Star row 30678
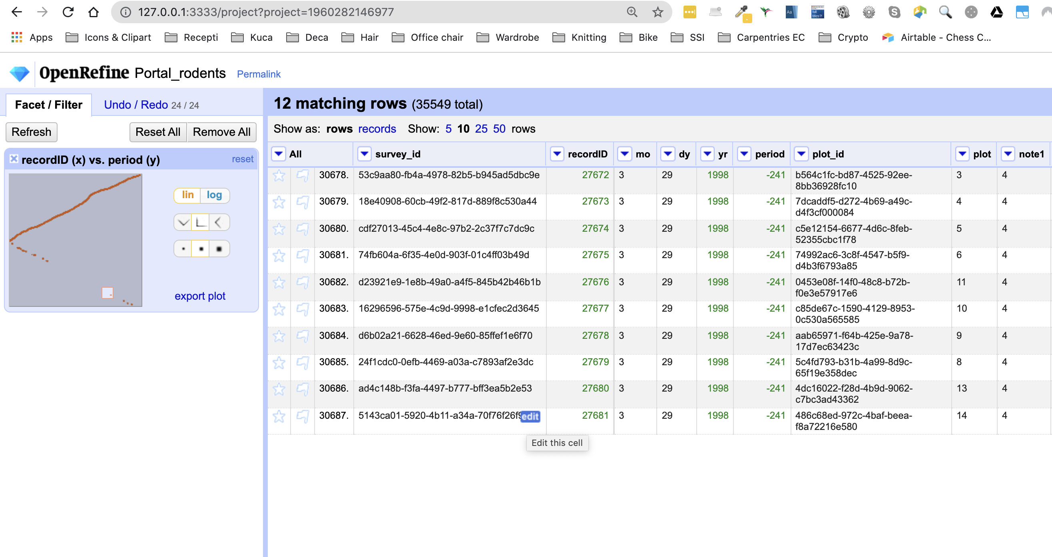 (279, 175)
